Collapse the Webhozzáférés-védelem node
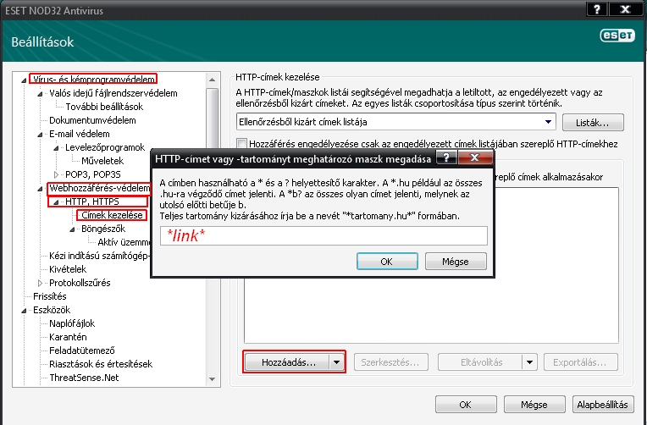Image resolution: width=647 pixels, height=425 pixels. [40, 189]
